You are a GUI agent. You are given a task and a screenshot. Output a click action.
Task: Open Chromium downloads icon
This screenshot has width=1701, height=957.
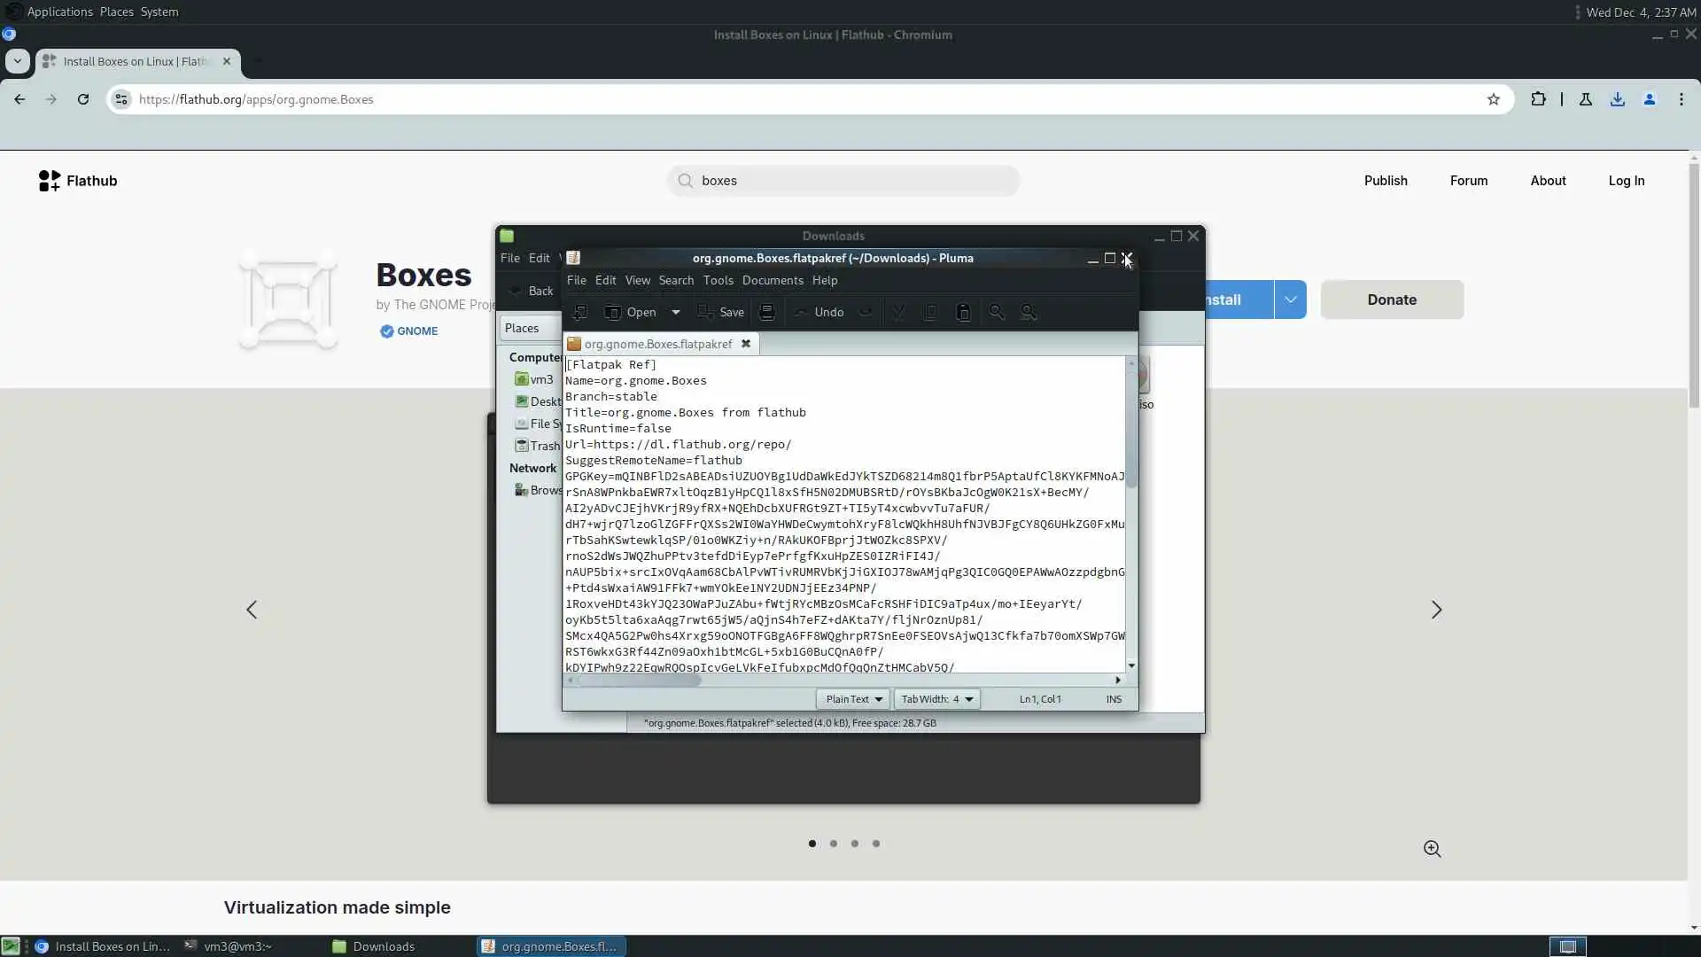point(1618,99)
